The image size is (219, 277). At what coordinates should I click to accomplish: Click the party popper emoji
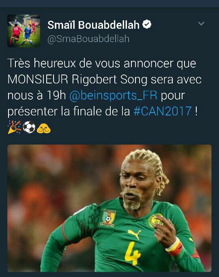pyautogui.click(x=15, y=127)
